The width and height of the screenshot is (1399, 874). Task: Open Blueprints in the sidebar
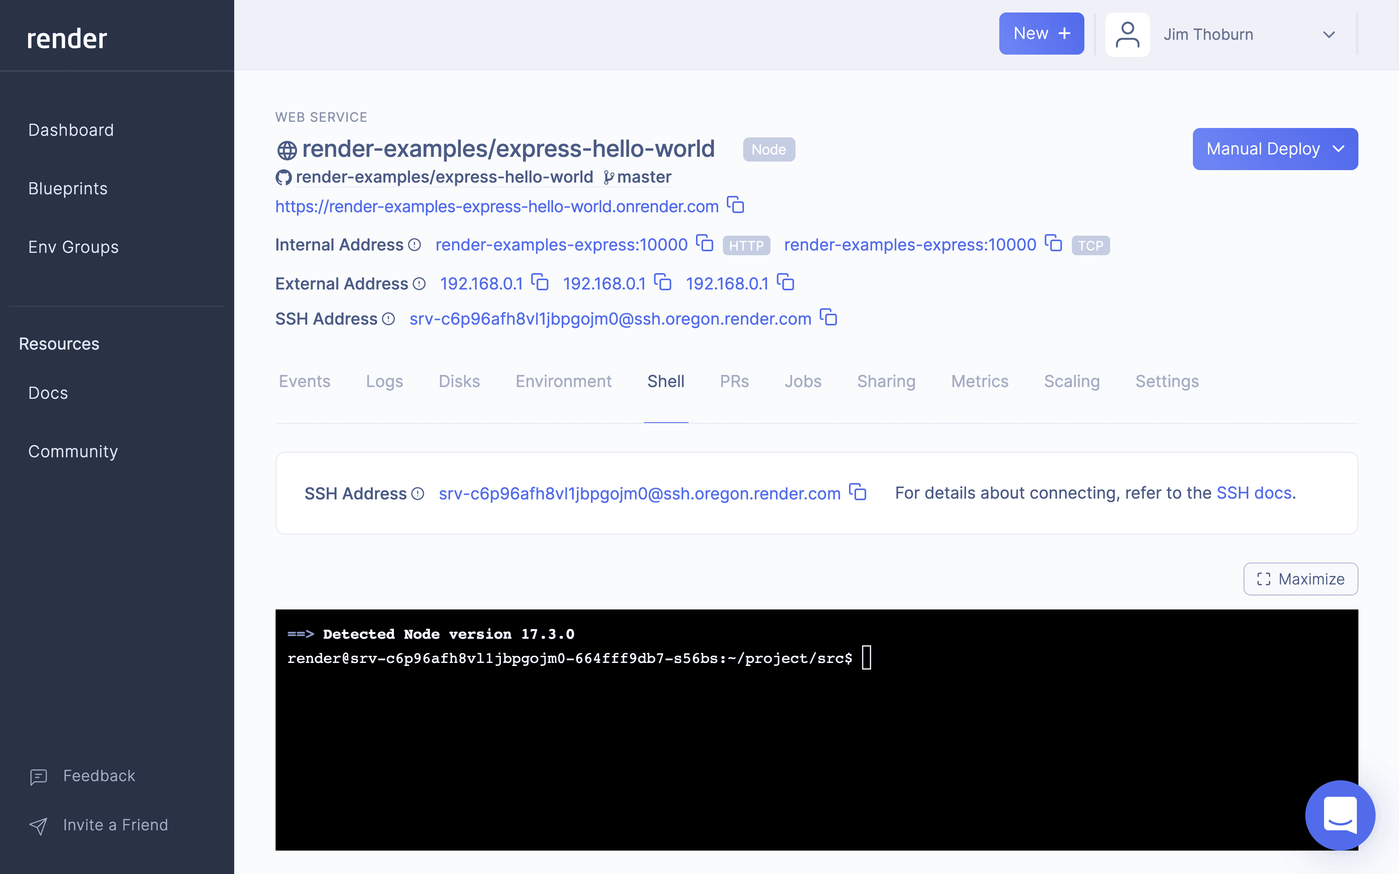[68, 188]
